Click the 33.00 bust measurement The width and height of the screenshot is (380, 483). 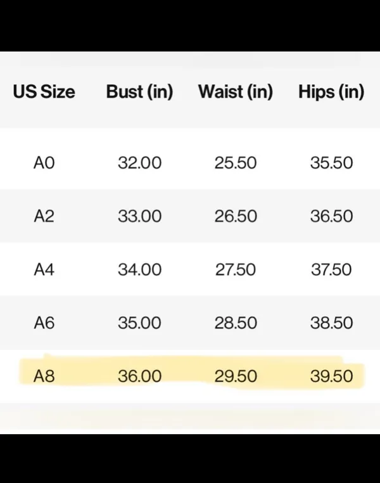coord(140,216)
